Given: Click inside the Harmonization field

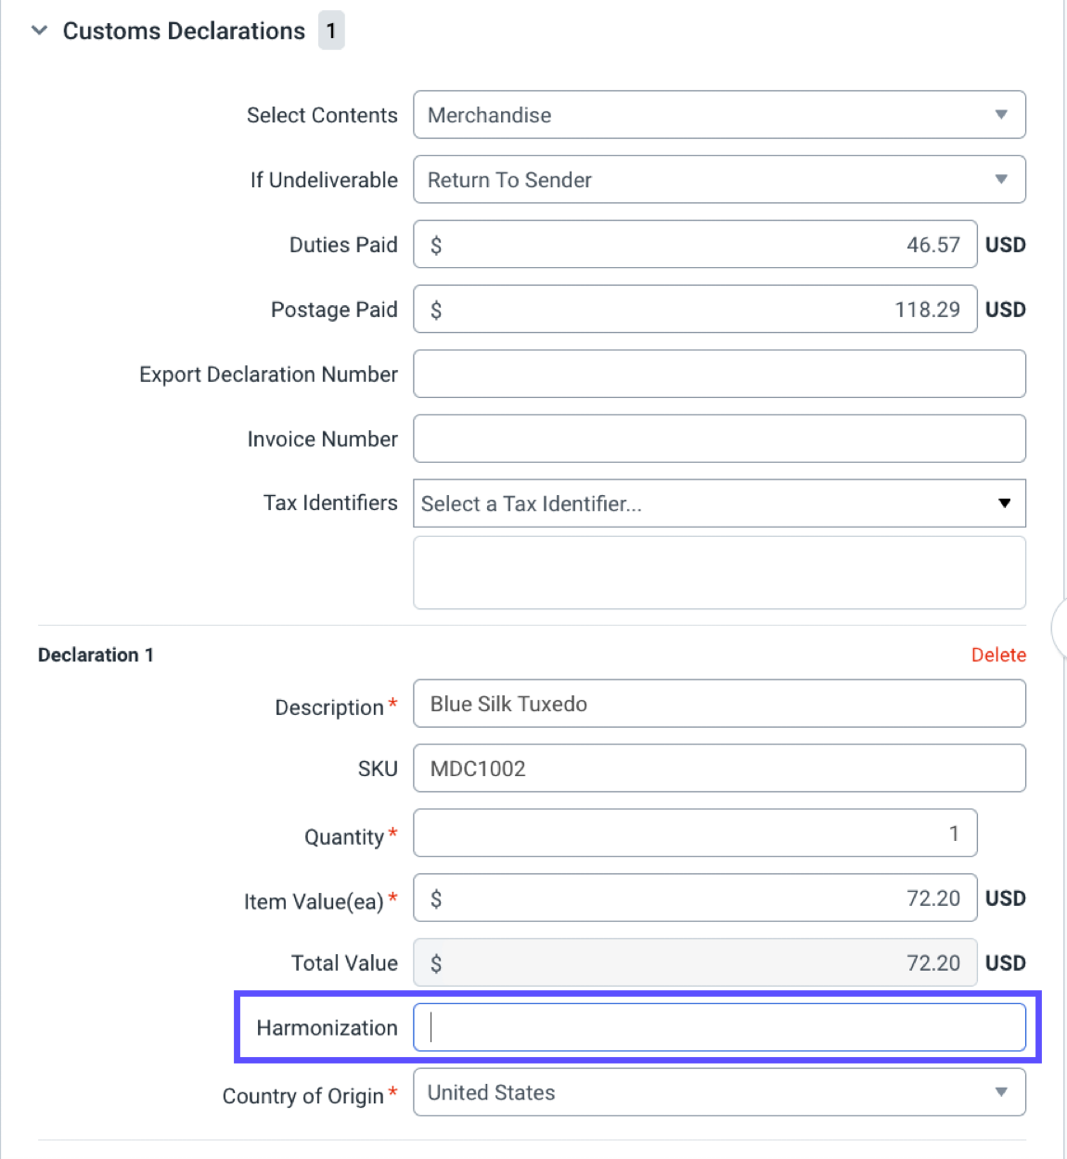Looking at the screenshot, I should [719, 1026].
